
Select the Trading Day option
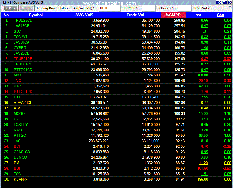[x=46, y=8]
